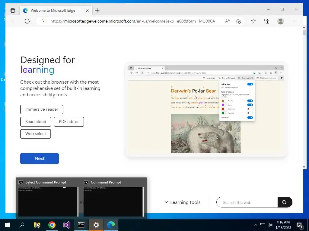
Task: Close the Edge window
Action: tap(296, 9)
